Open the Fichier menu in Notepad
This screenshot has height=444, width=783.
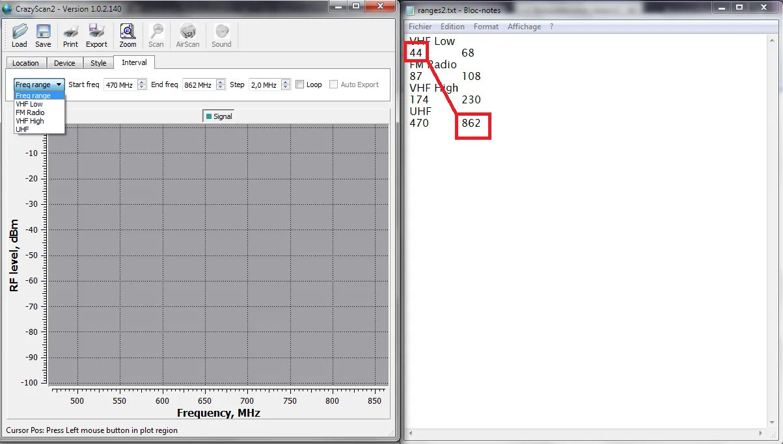coord(420,27)
